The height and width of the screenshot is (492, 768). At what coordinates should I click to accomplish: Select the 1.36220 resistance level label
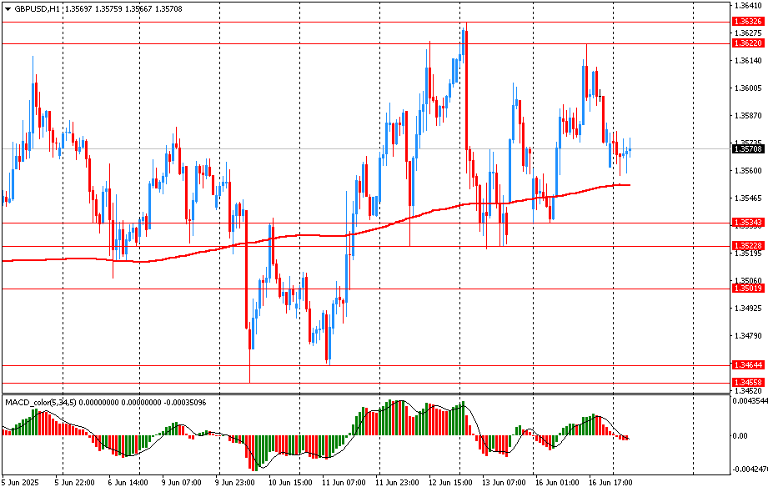[x=747, y=43]
